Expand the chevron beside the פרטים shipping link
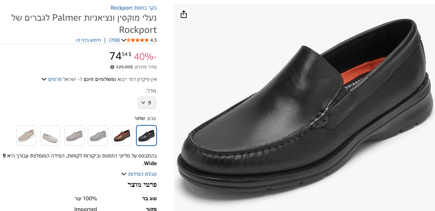 [x=44, y=79]
